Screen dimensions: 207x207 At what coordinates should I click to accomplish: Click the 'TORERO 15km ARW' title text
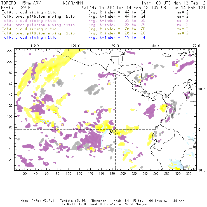pyautogui.click(x=21, y=3)
